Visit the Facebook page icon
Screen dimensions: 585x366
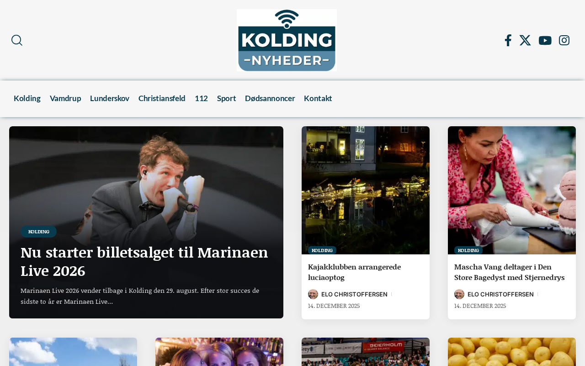point(508,40)
